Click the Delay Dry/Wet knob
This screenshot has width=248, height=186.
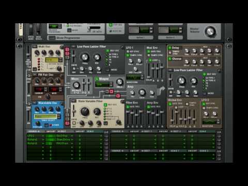(x=217, y=51)
